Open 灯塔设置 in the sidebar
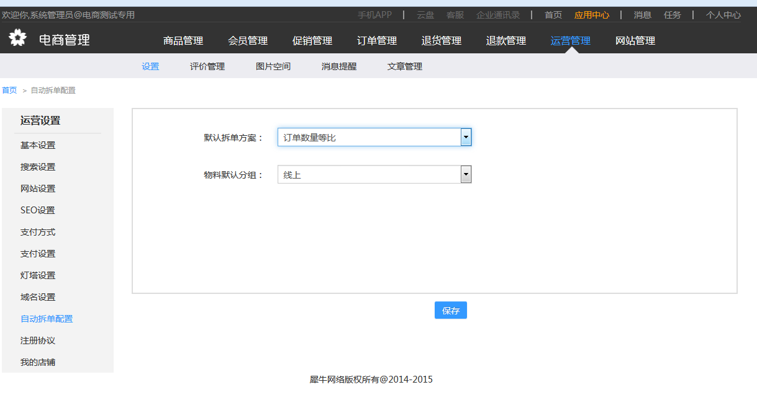Viewport: 757px width, 413px height. 38,275
